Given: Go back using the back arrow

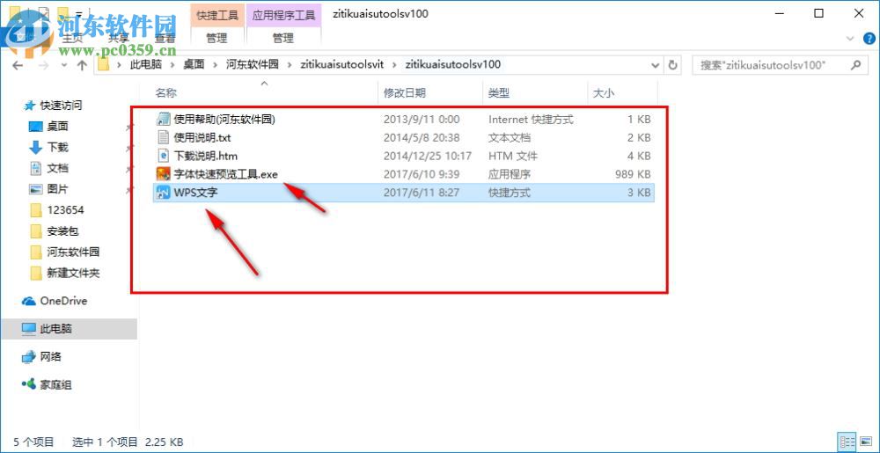Looking at the screenshot, I should [18, 65].
